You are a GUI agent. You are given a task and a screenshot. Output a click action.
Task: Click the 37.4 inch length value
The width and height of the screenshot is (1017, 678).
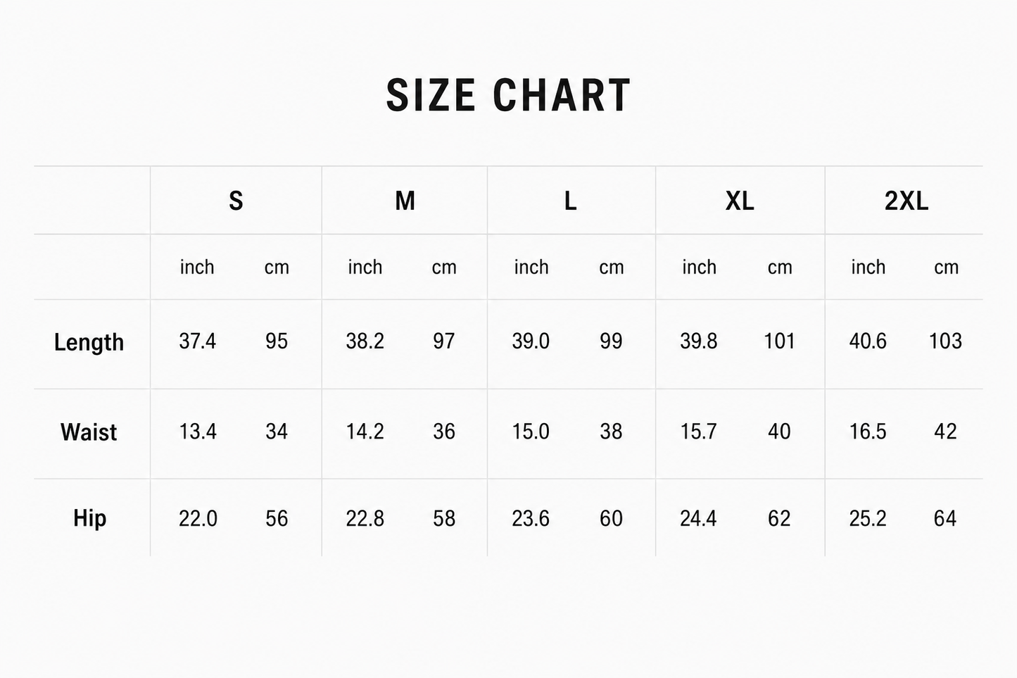[x=197, y=341]
